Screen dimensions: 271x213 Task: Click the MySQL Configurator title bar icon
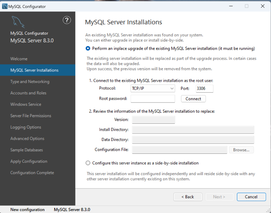[5, 6]
